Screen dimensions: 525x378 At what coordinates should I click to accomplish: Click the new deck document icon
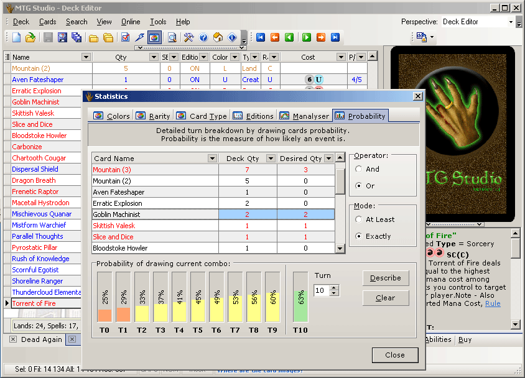point(16,38)
